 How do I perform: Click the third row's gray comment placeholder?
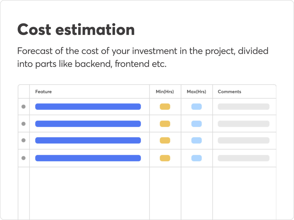point(243,140)
